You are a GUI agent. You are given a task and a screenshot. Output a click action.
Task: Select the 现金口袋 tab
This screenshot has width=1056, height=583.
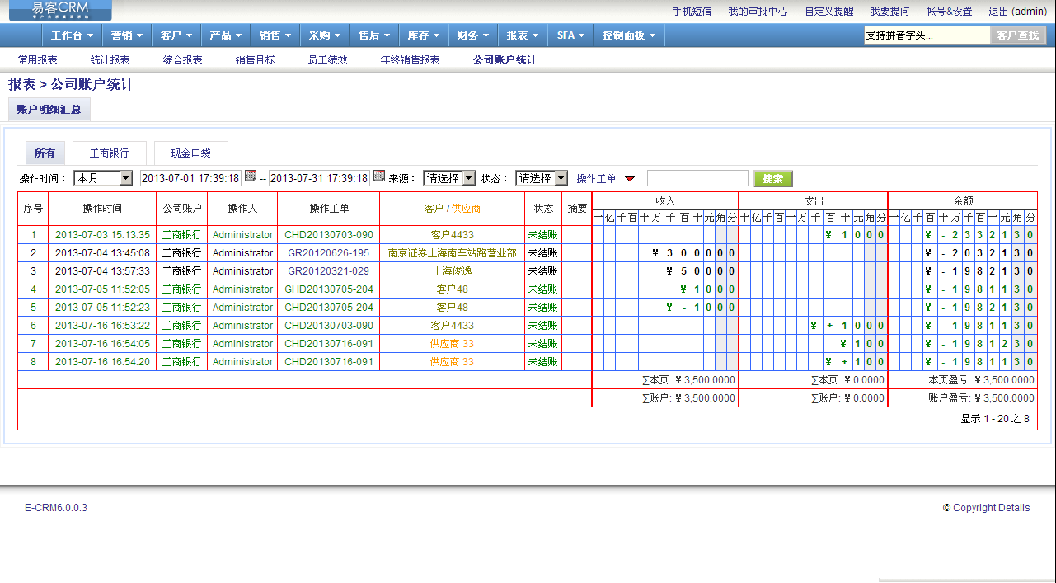pyautogui.click(x=190, y=153)
